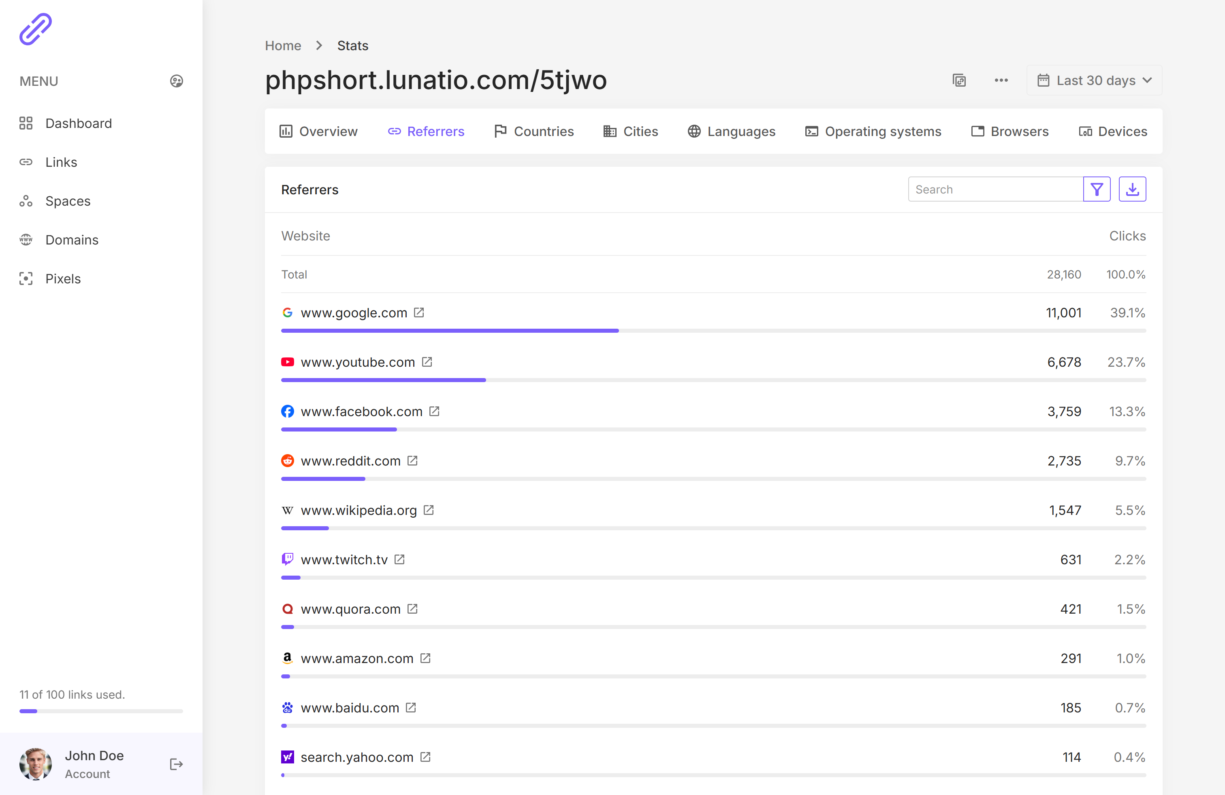Click the logout icon near John Doe
Viewport: 1225px width, 795px height.
(177, 764)
